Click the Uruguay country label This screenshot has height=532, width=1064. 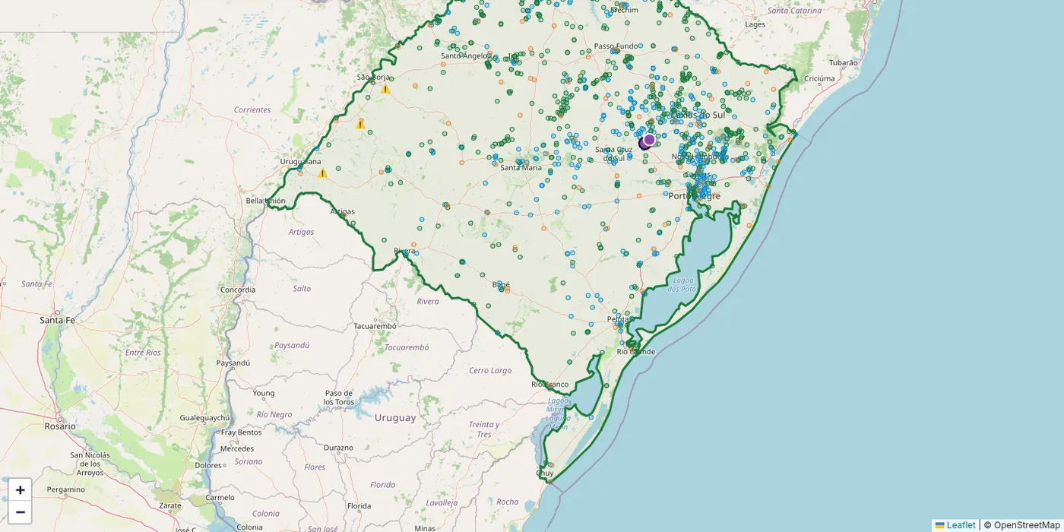(395, 417)
